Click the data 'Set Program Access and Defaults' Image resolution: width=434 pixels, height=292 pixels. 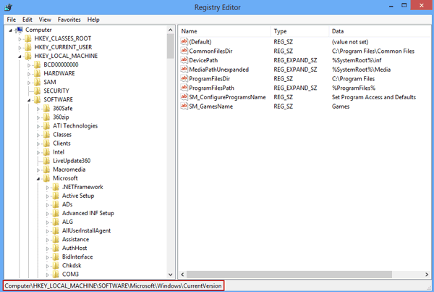[374, 97]
